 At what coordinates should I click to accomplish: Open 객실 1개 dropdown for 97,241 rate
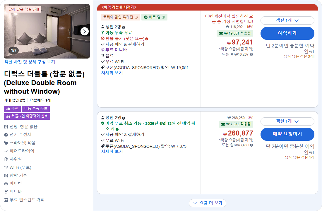click(x=287, y=20)
